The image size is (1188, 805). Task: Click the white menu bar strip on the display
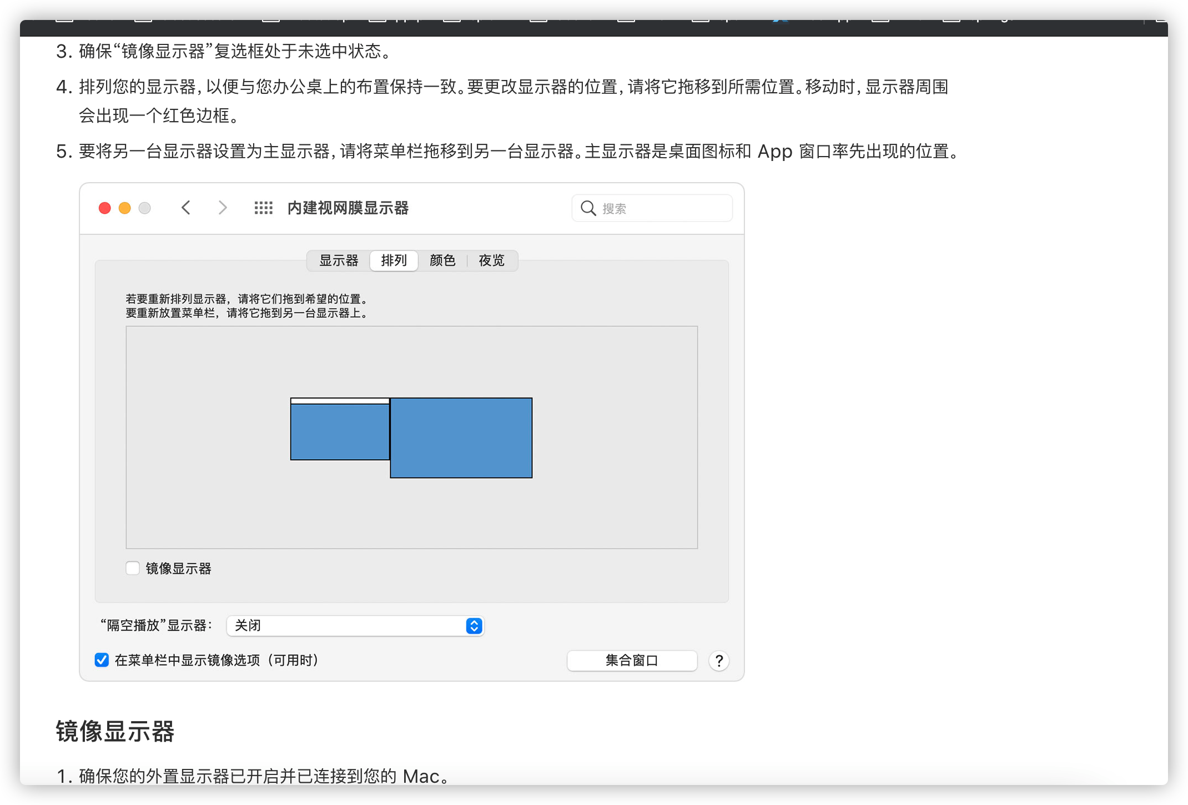(340, 401)
